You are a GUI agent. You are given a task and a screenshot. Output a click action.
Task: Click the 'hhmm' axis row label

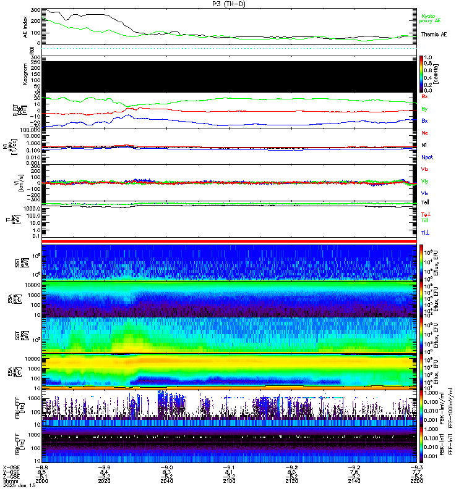(10, 481)
